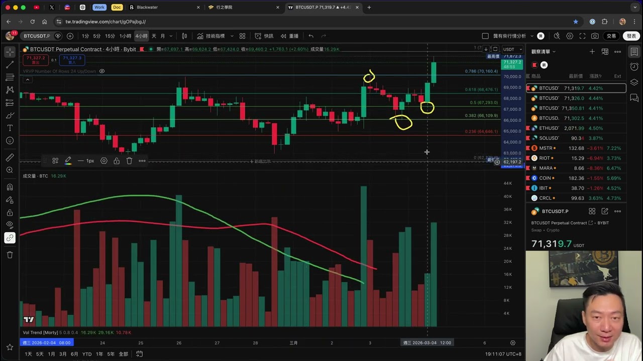Expand the timeframe dropdown arrow
643x361 pixels.
coord(171,36)
